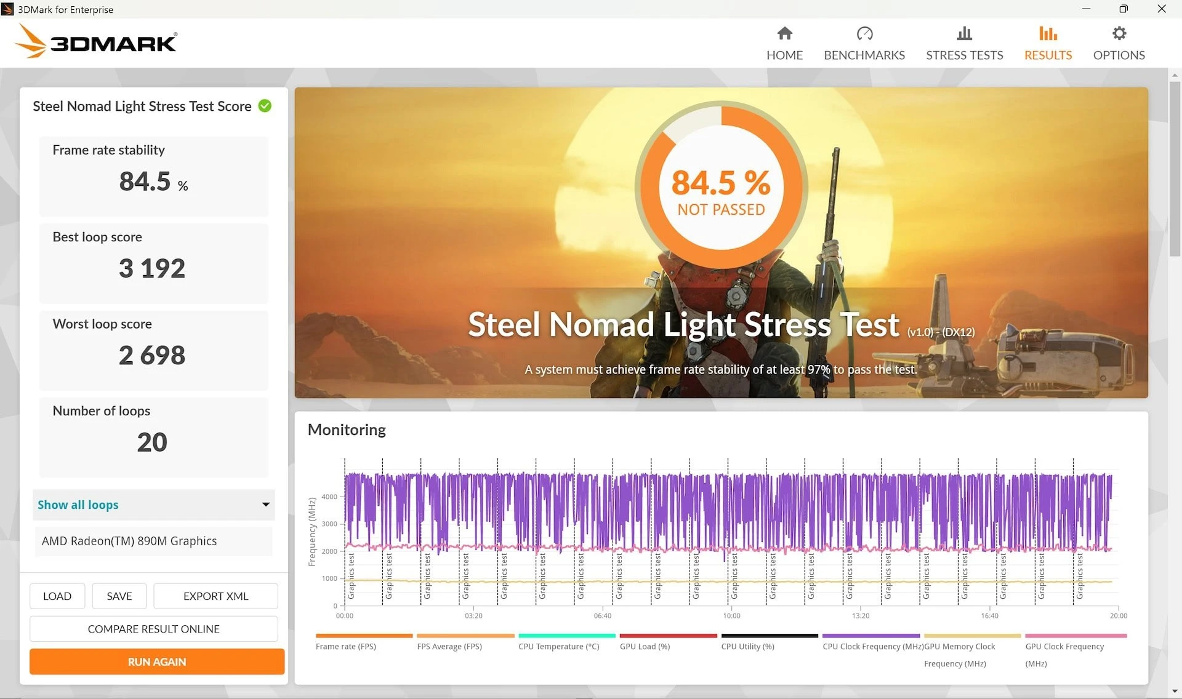Expand the Show all loops dropdown
Screen dimensions: 1182x699
153,505
